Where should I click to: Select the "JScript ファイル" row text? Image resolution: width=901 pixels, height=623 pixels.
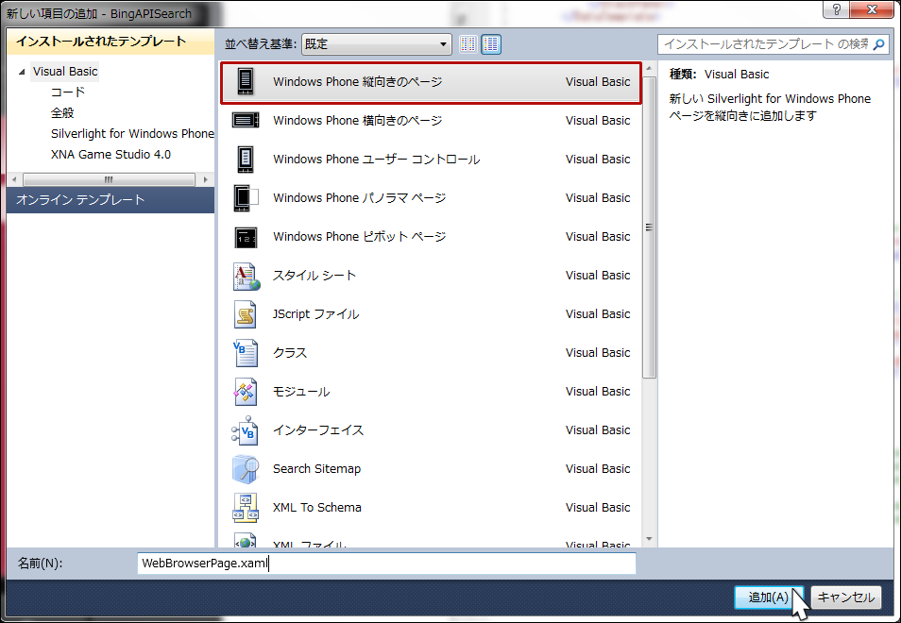pyautogui.click(x=316, y=314)
